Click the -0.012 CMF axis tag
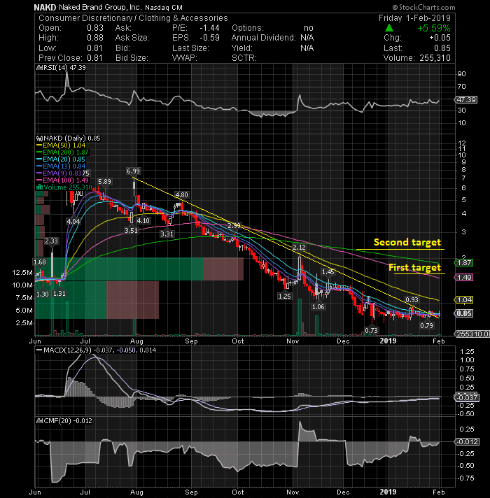 (x=467, y=442)
